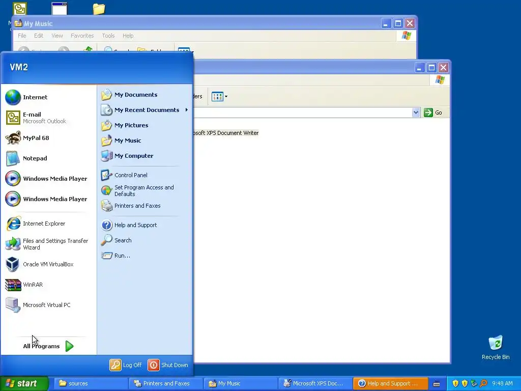Screen dimensions: 521x391
Task: Open View menu in My Music window
Action: 57,36
